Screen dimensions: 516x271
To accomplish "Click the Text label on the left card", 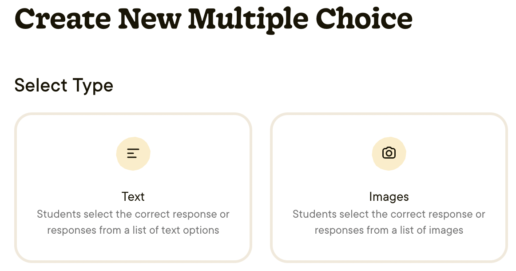I will coord(133,196).
